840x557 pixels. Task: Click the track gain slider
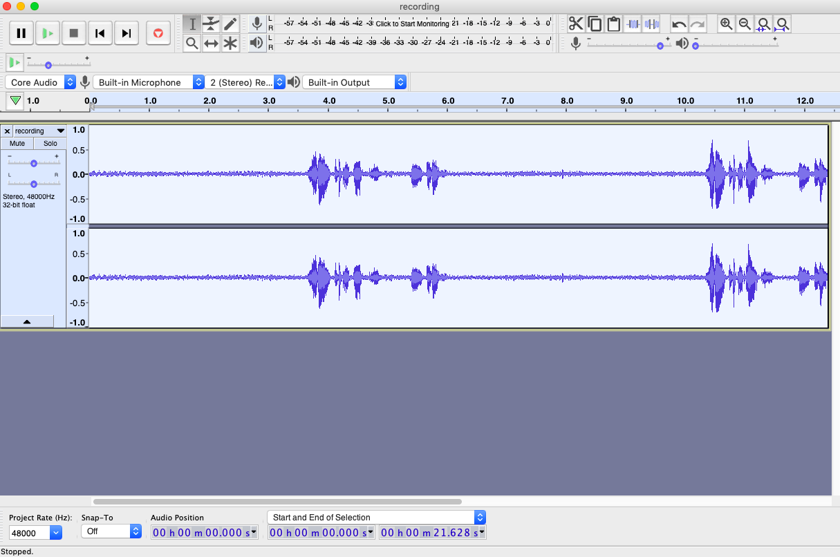[33, 162]
